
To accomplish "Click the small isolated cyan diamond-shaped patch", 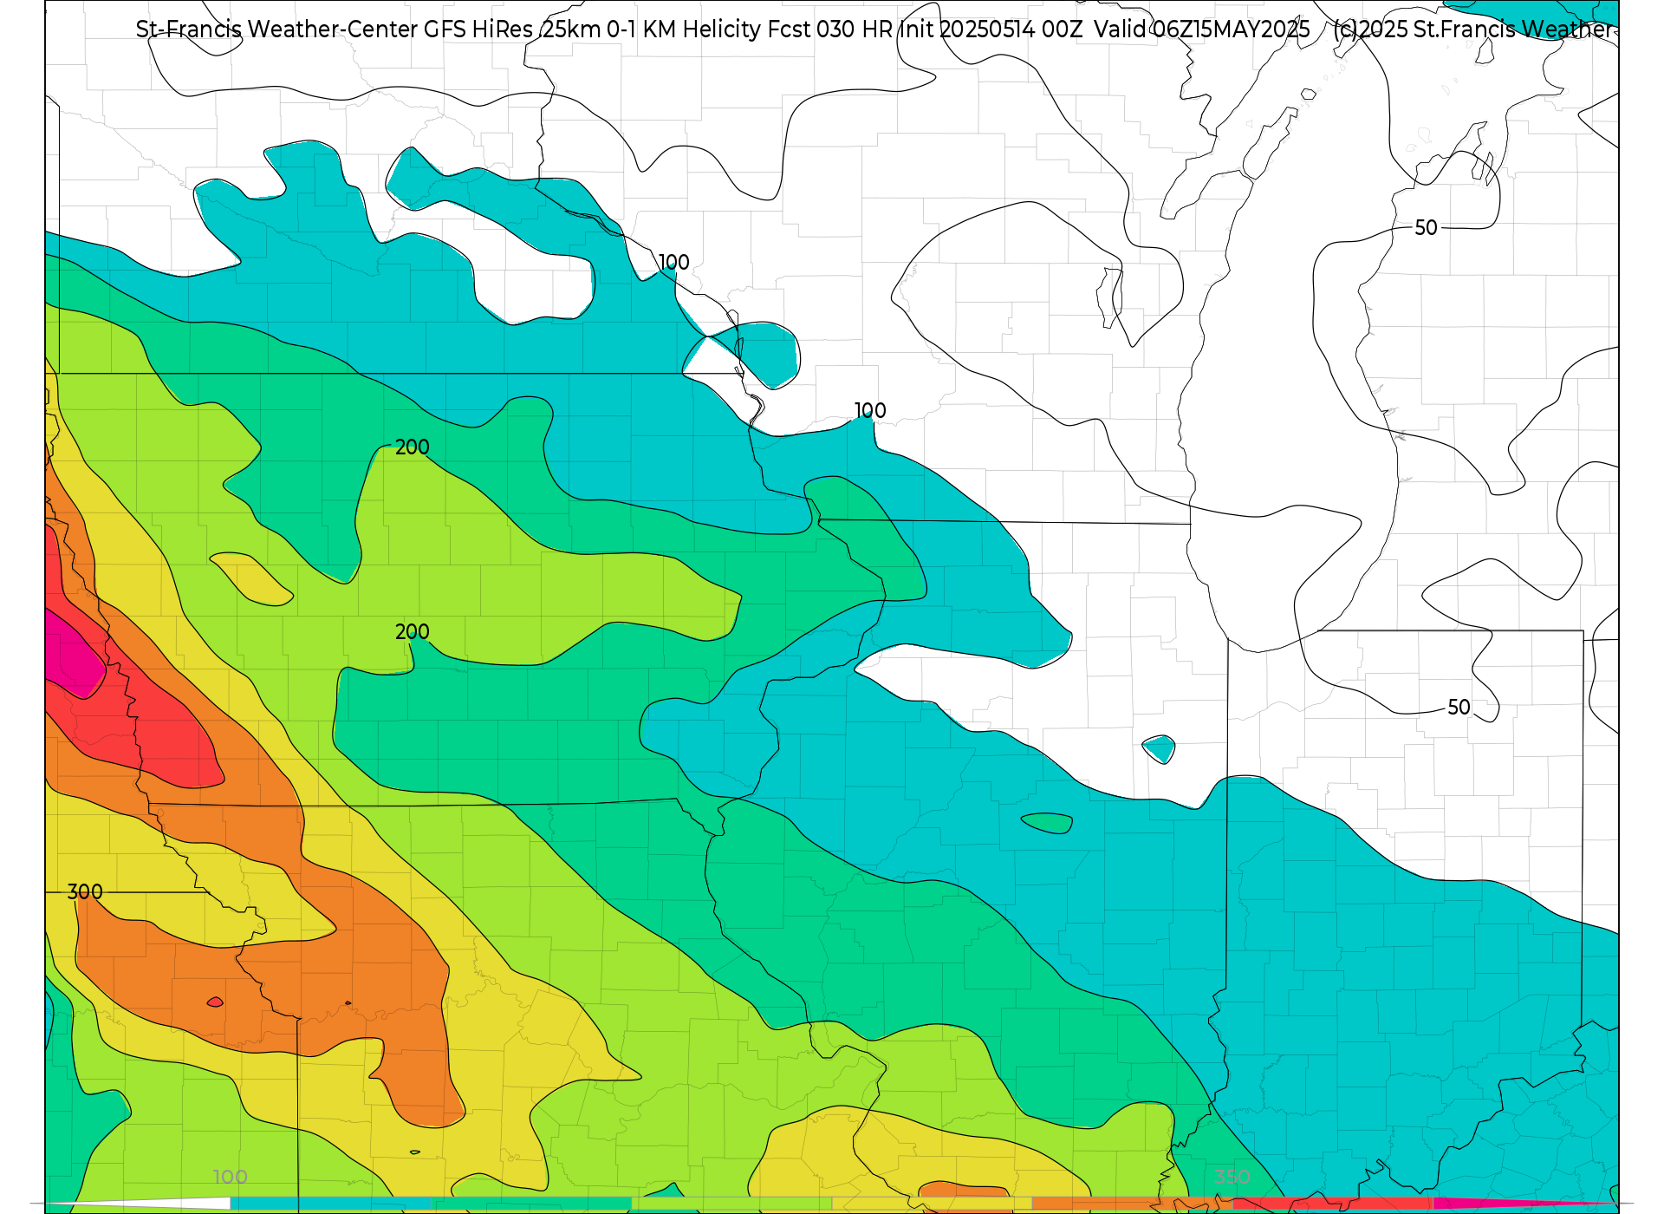I will [1159, 748].
